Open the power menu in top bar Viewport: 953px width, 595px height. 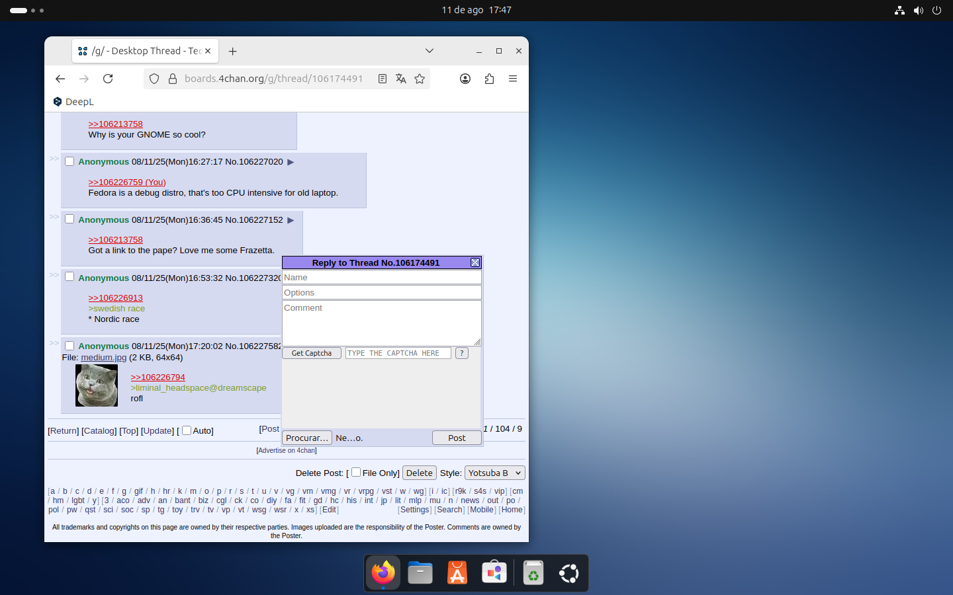(936, 11)
